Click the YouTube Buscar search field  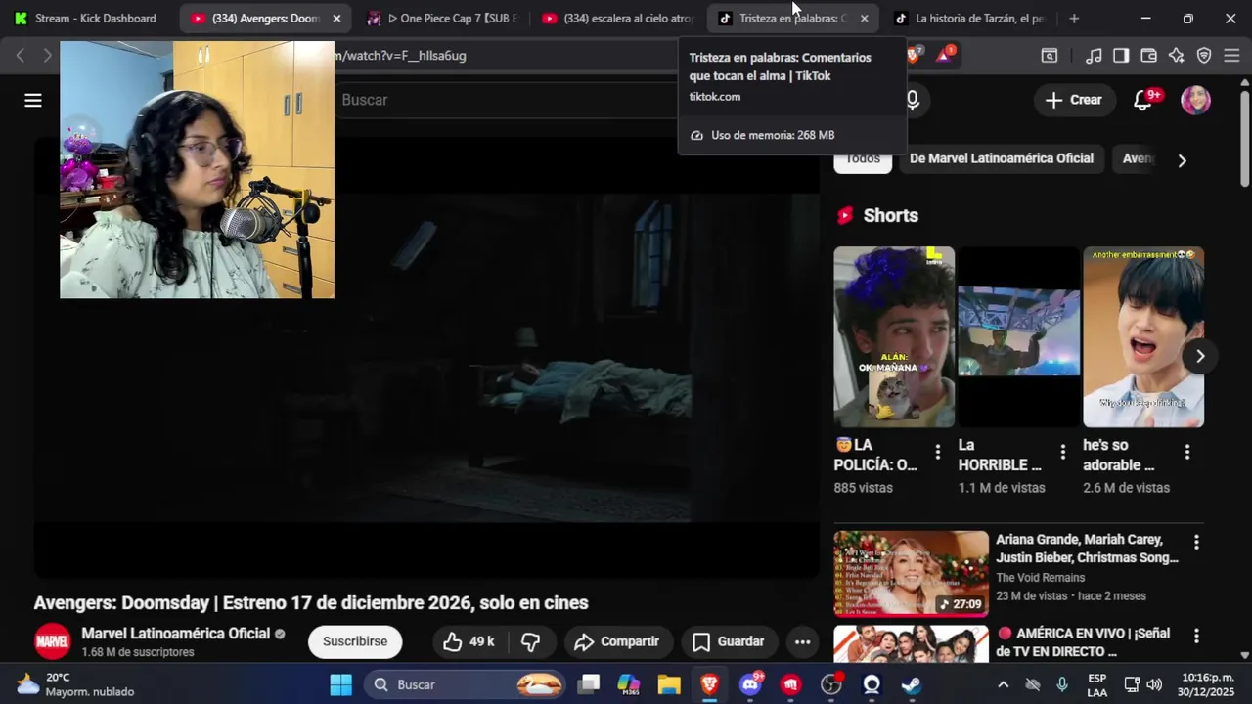tap(509, 100)
